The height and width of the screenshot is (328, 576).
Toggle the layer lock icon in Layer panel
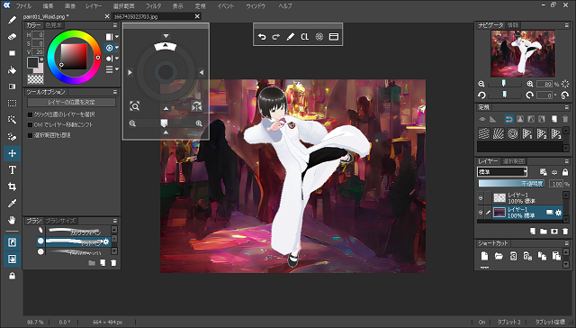pyautogui.click(x=565, y=172)
